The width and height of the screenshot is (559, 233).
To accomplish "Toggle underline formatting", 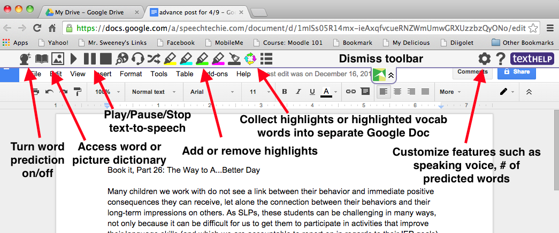I will coord(312,92).
